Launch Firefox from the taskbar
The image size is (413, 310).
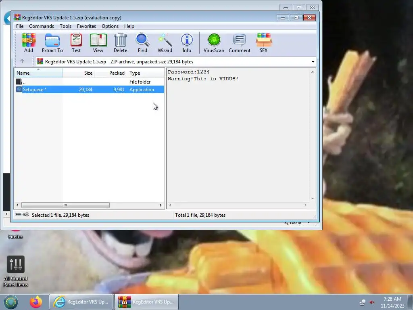[36, 302]
